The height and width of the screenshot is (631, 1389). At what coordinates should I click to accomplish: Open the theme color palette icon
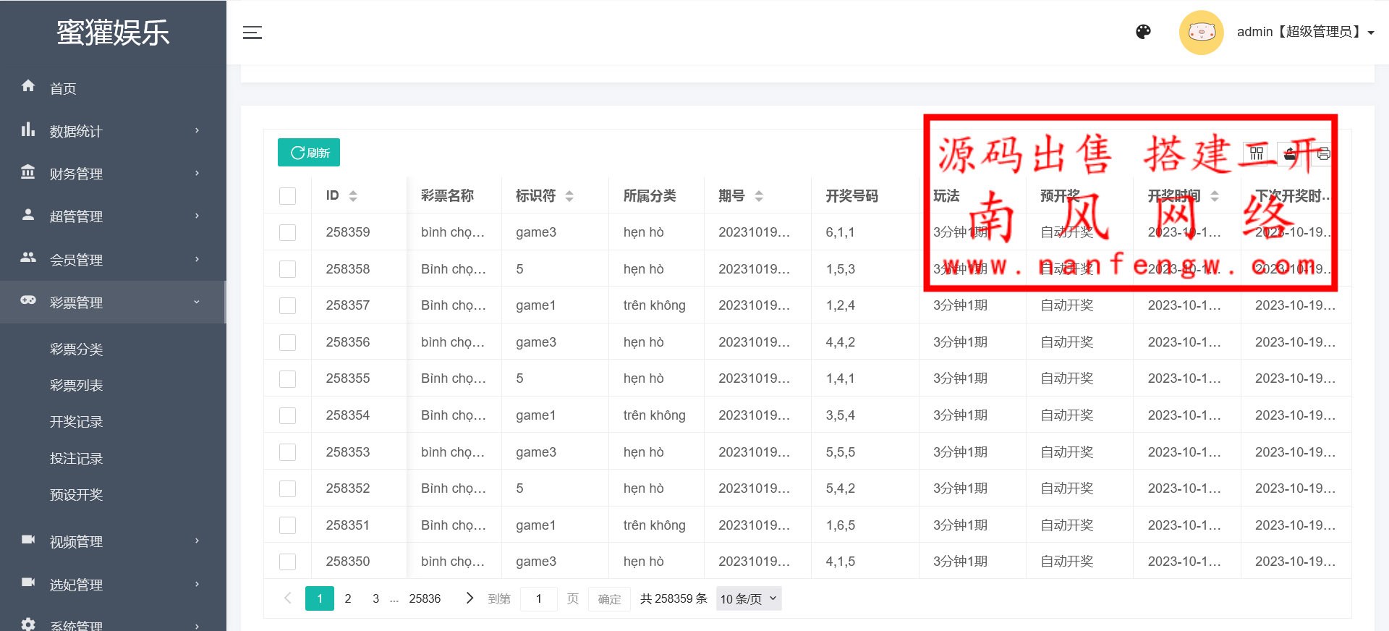1143,32
